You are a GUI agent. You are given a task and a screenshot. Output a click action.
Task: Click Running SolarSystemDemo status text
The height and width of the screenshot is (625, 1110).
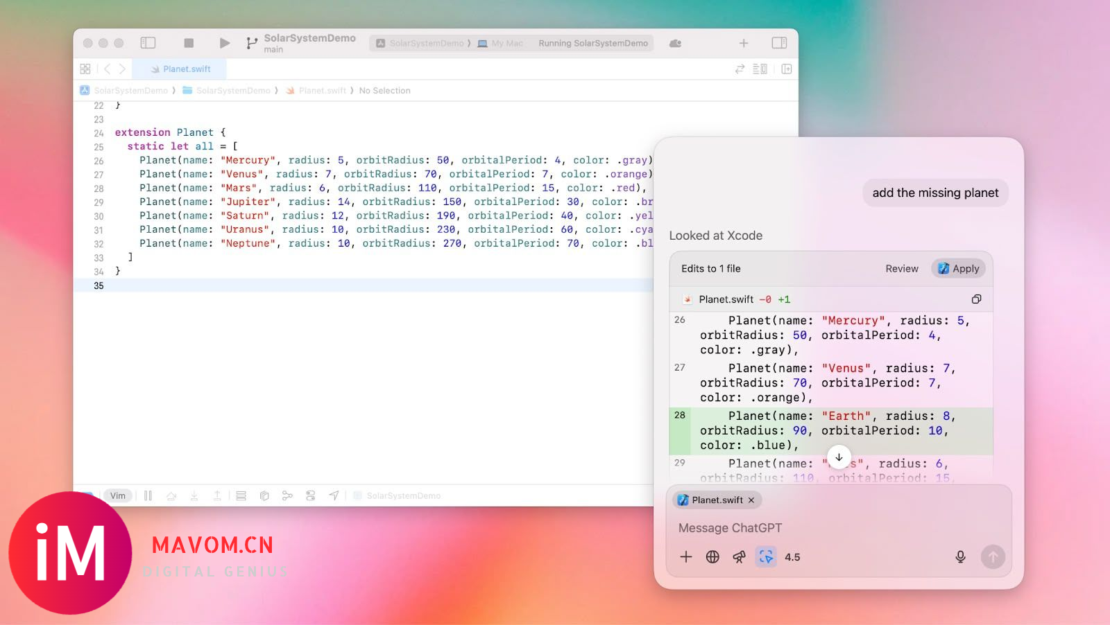(x=593, y=43)
